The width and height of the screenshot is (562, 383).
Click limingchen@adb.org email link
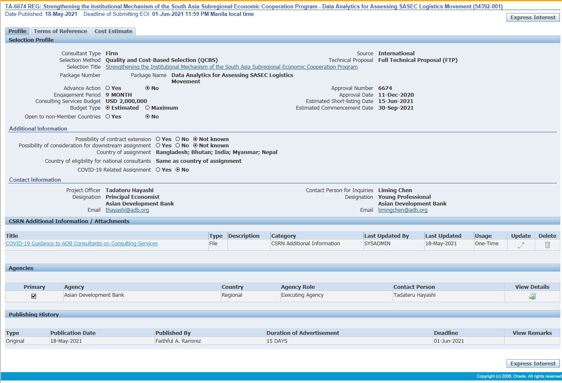pos(403,210)
